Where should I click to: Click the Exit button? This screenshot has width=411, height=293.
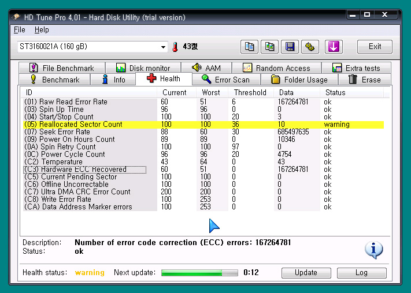point(375,47)
